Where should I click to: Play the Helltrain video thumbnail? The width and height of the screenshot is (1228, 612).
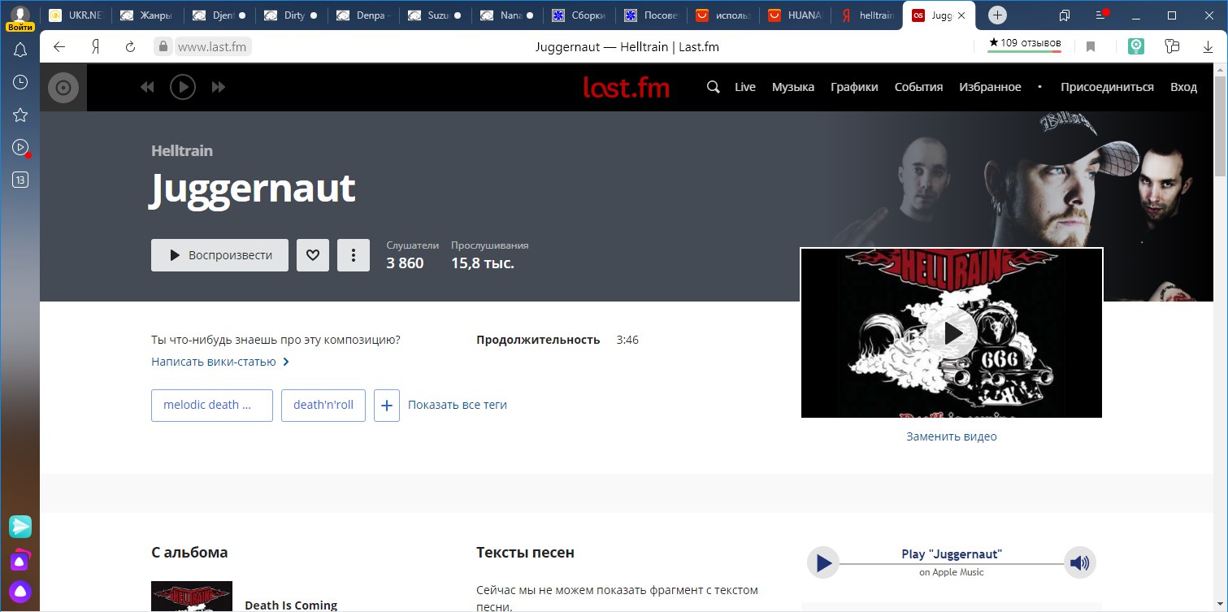click(x=952, y=332)
